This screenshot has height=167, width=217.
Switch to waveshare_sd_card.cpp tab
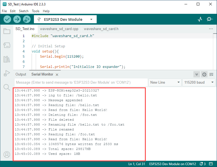pos(59,29)
